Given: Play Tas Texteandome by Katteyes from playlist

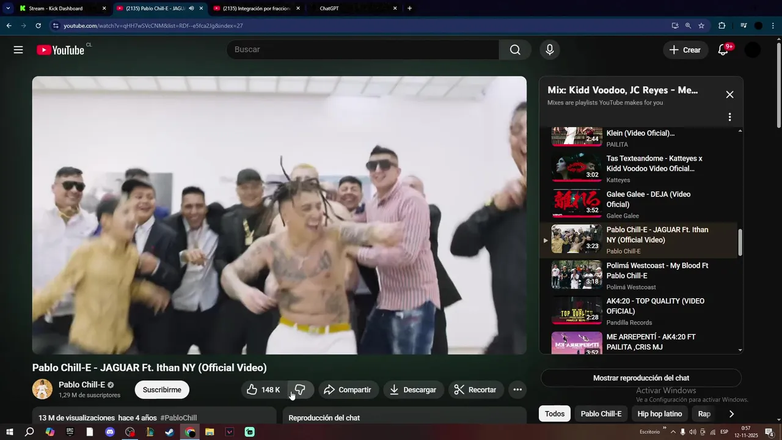Looking at the screenshot, I should coord(640,169).
